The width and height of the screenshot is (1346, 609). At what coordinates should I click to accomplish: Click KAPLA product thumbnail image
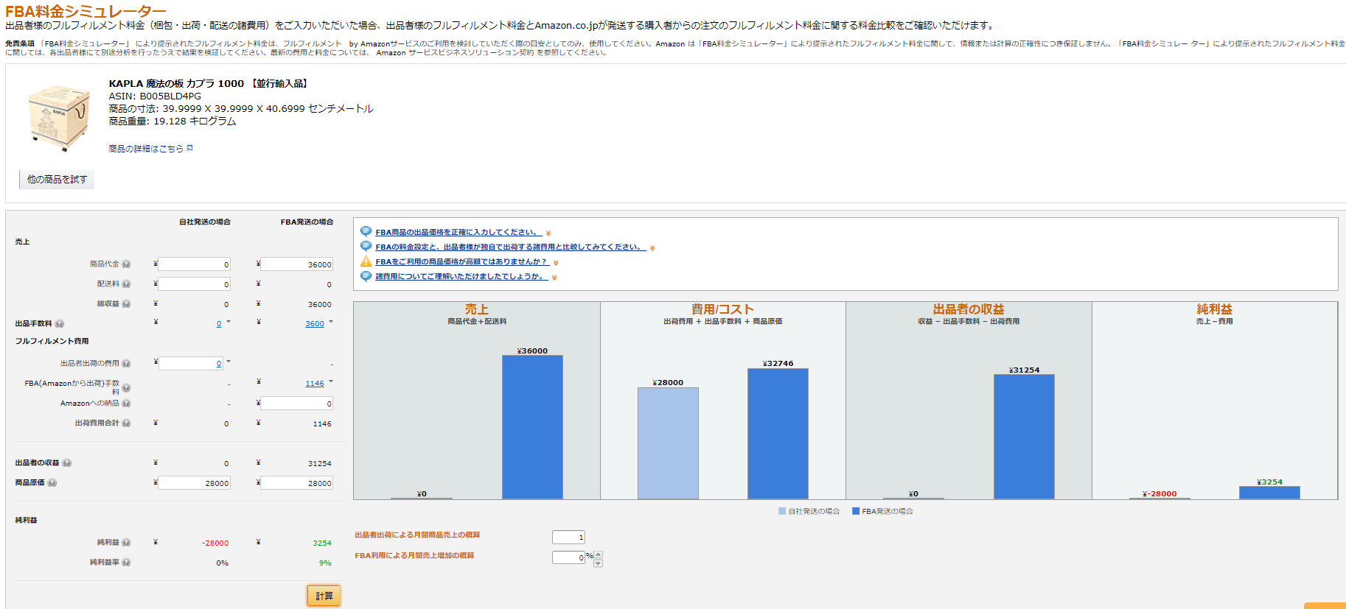(57, 118)
